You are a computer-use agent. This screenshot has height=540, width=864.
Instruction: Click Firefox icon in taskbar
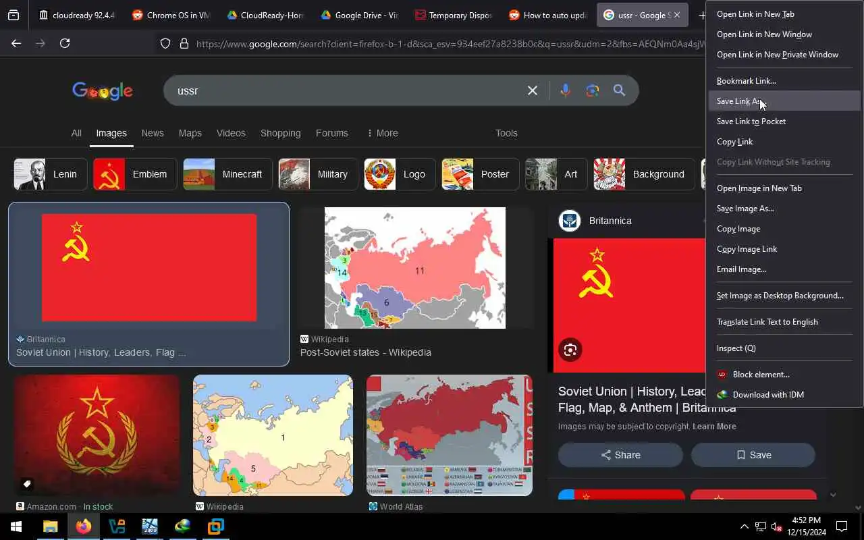(x=84, y=526)
